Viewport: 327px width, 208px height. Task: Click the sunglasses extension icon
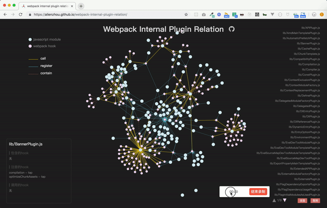(242, 15)
